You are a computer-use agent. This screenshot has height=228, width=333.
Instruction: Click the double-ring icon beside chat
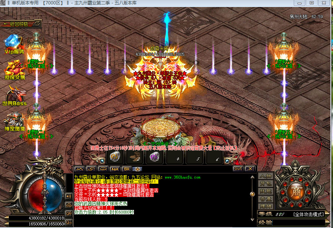pos(69,213)
